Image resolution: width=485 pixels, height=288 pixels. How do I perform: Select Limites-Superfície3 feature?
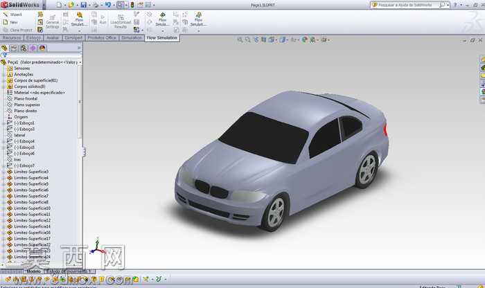tap(28, 172)
